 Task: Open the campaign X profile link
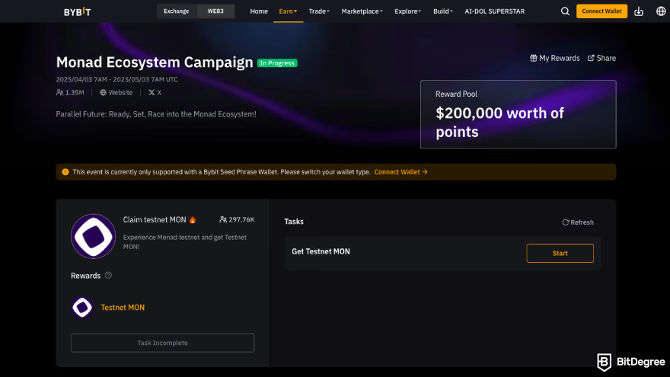coord(155,92)
